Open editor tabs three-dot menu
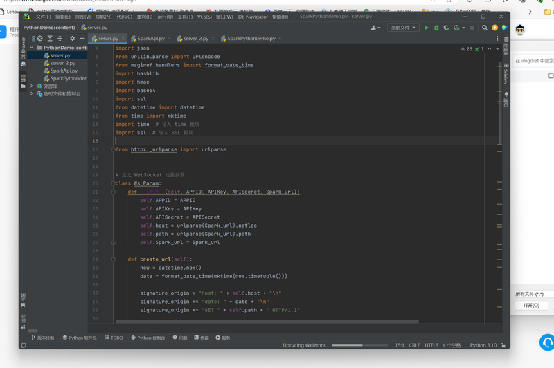This screenshot has height=368, width=554. 497,39
